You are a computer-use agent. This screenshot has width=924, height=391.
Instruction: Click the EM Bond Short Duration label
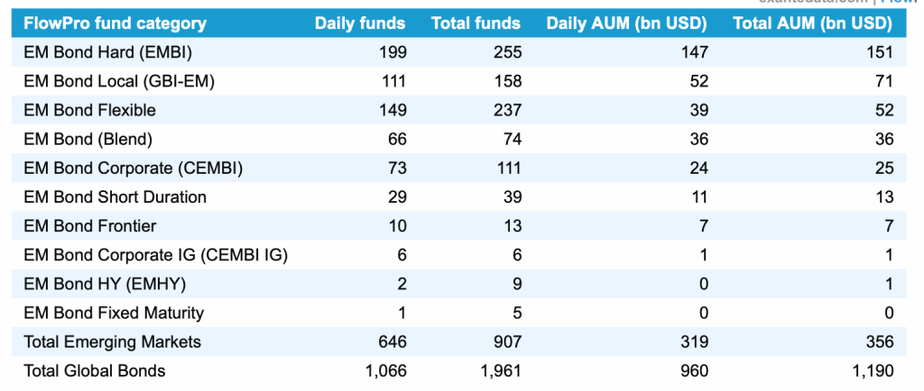click(x=115, y=196)
